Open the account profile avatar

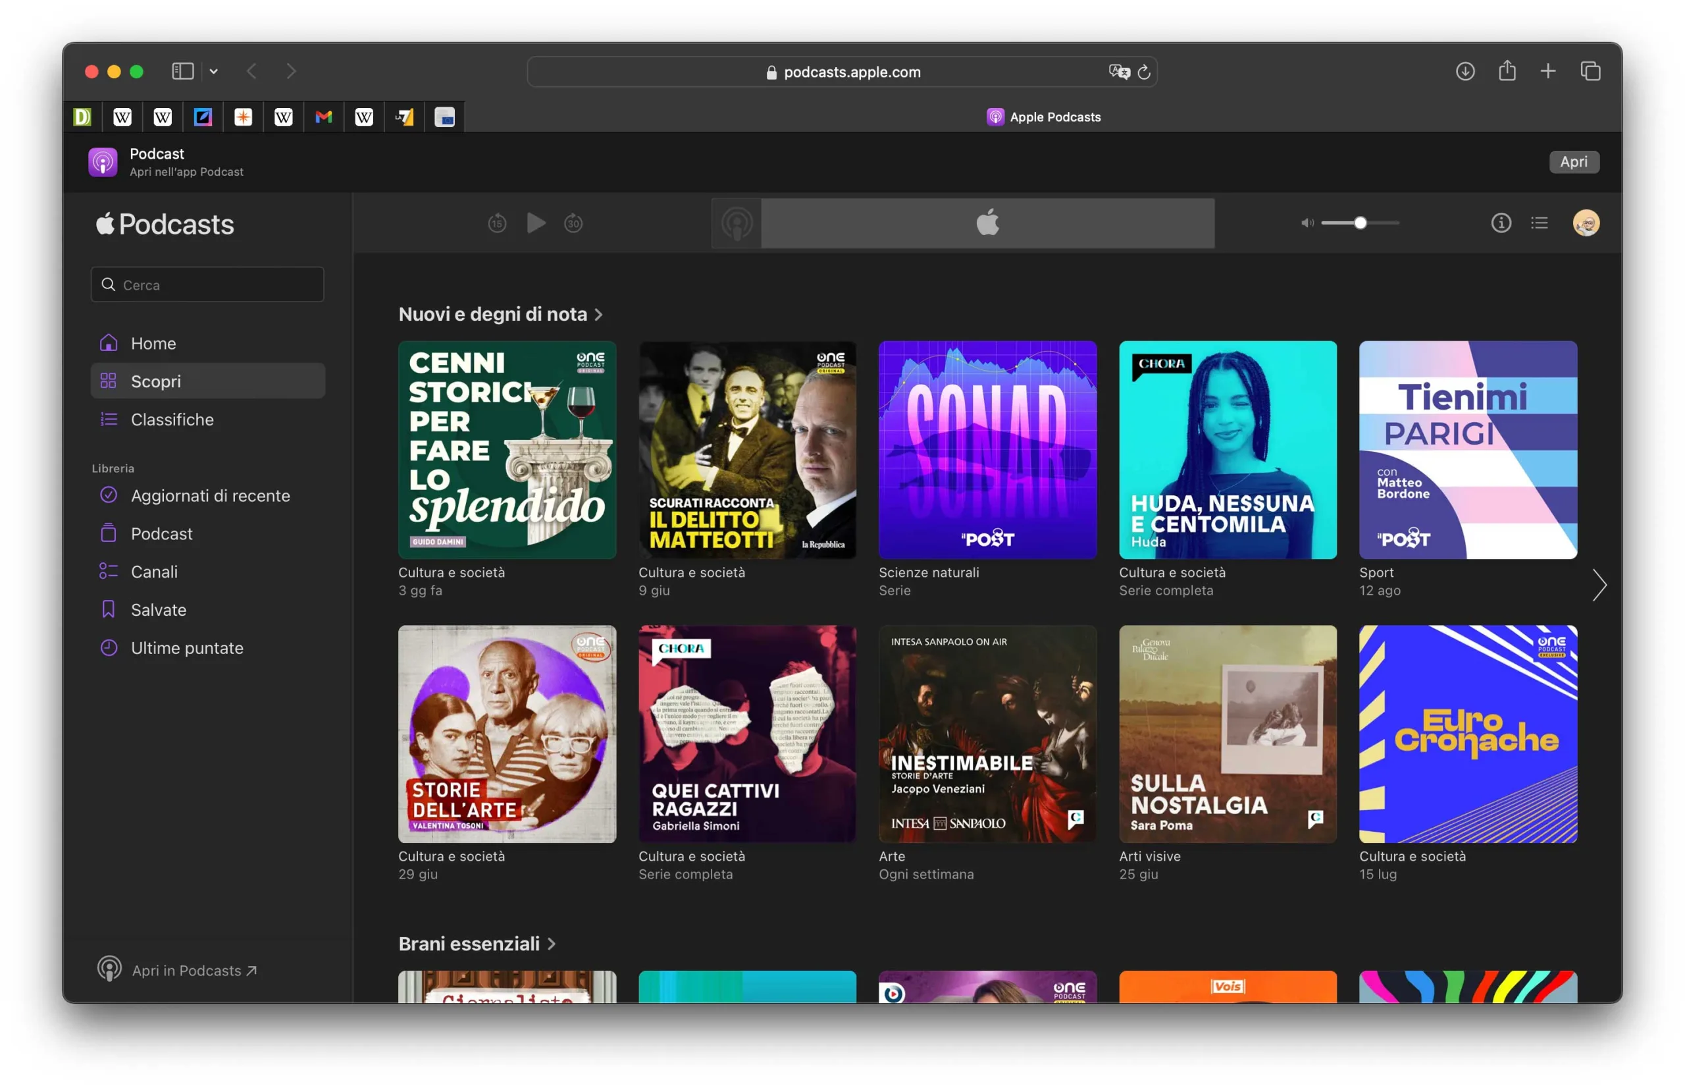[1586, 223]
